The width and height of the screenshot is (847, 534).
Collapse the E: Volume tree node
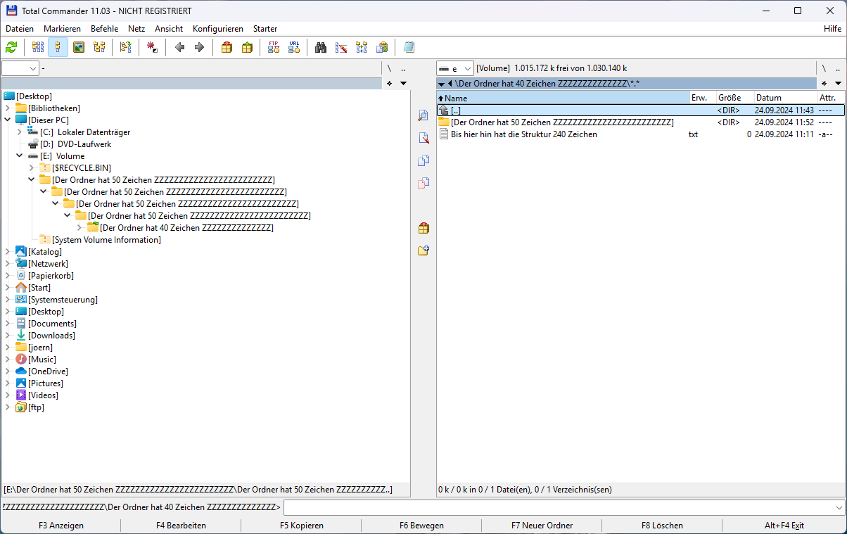coord(20,156)
